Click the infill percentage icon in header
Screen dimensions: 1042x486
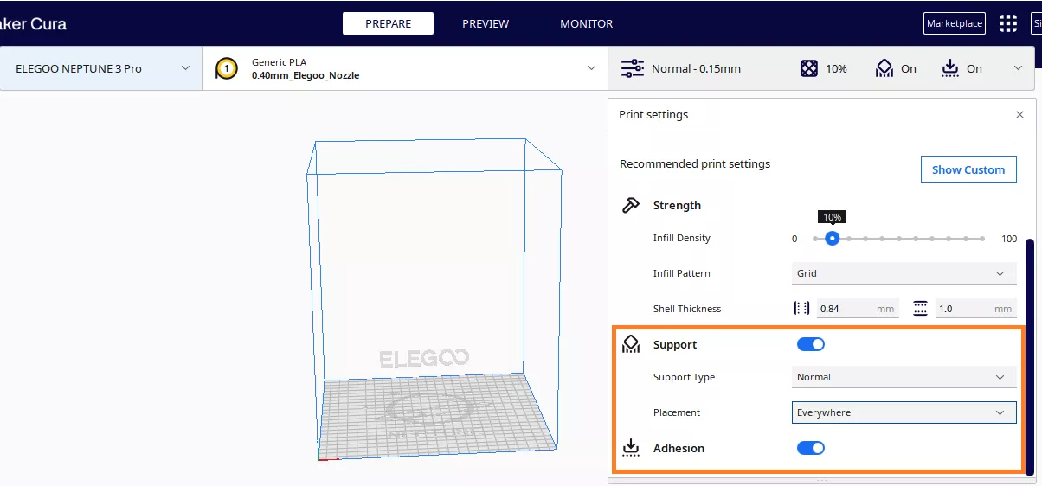point(808,68)
